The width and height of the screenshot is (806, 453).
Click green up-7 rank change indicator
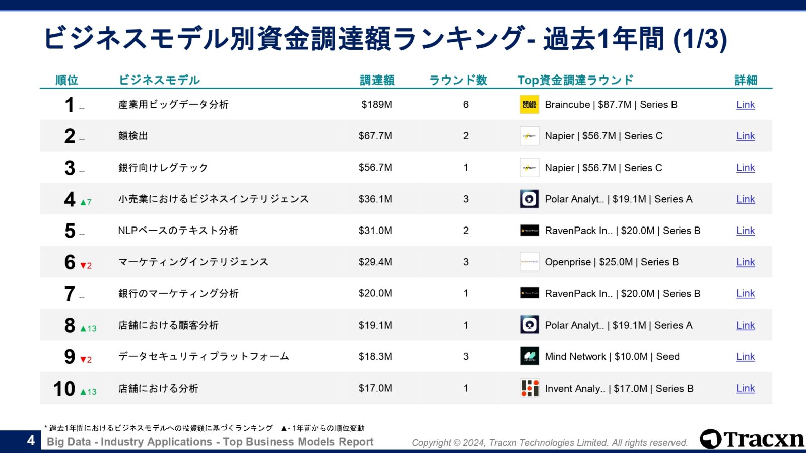(x=86, y=202)
